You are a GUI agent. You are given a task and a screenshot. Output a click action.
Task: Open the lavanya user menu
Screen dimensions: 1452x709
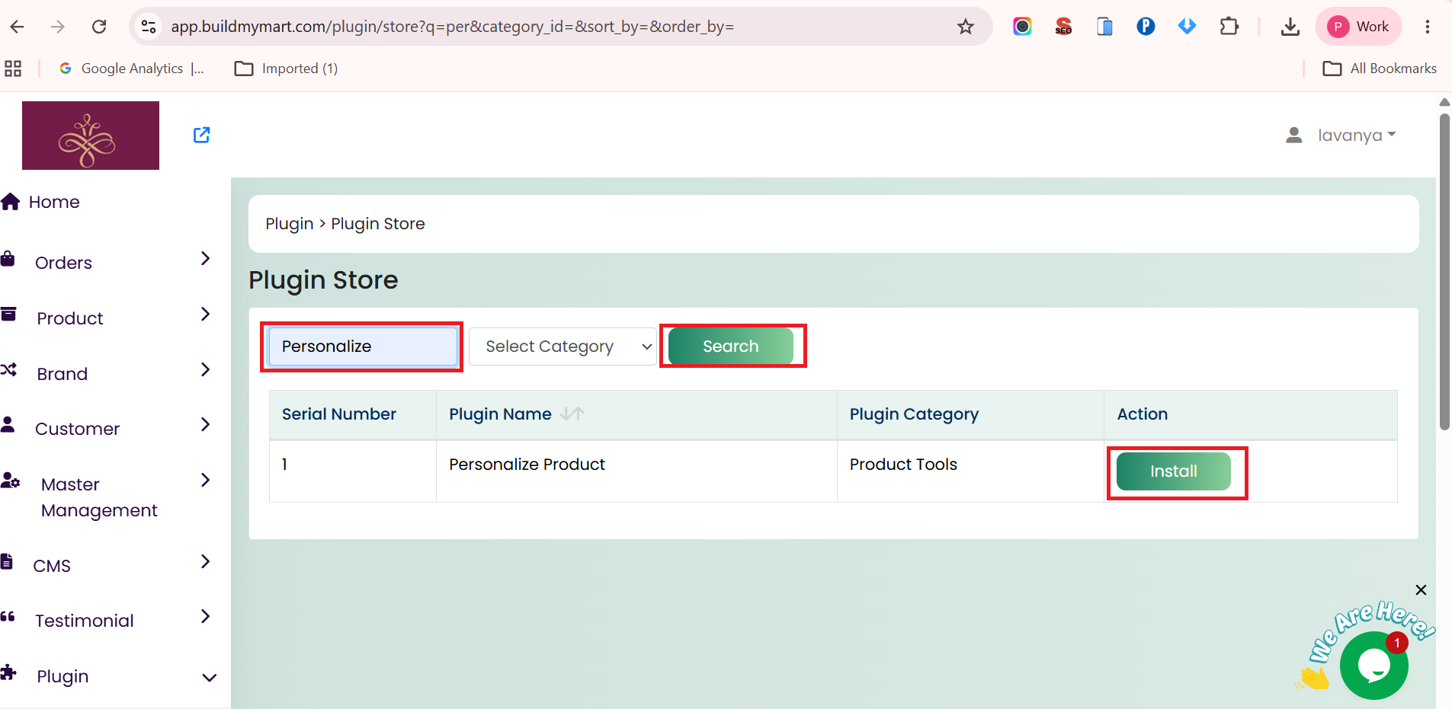[x=1341, y=135]
